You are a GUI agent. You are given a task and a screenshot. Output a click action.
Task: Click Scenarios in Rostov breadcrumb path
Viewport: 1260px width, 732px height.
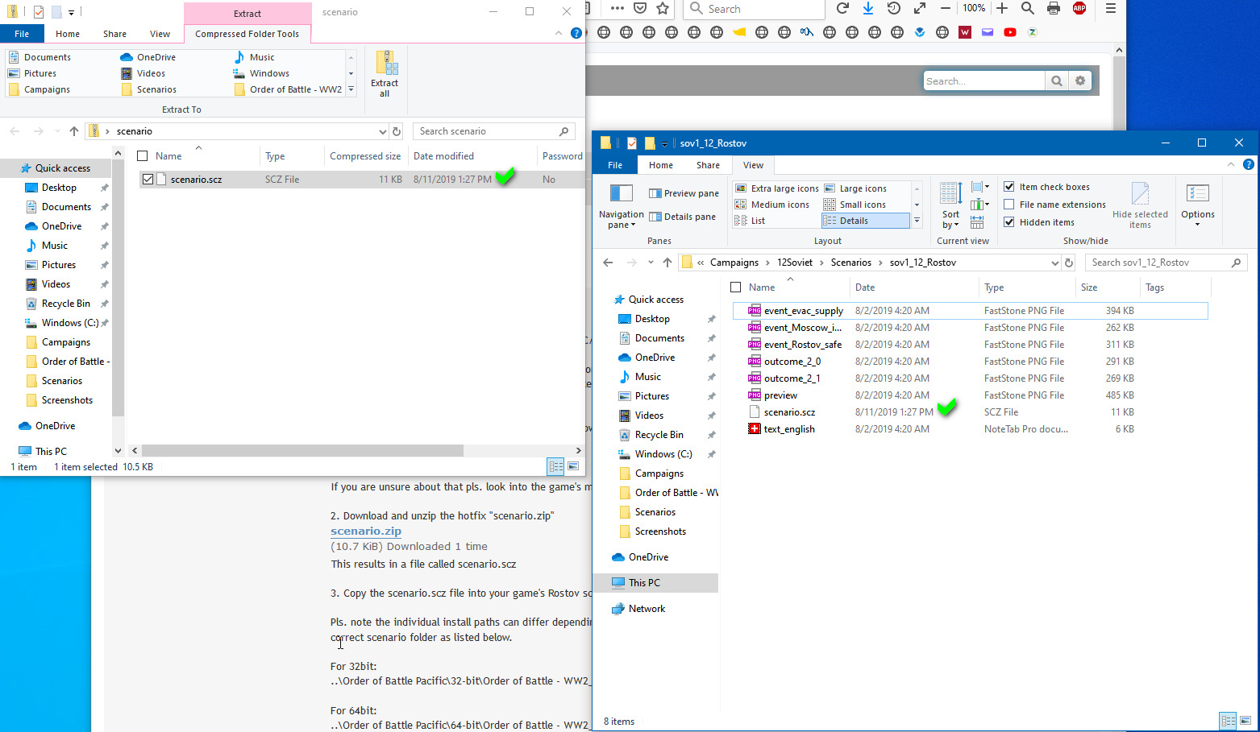[850, 263]
